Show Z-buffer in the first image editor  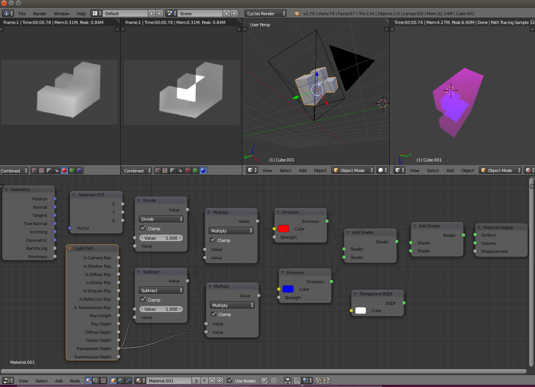click(x=57, y=171)
